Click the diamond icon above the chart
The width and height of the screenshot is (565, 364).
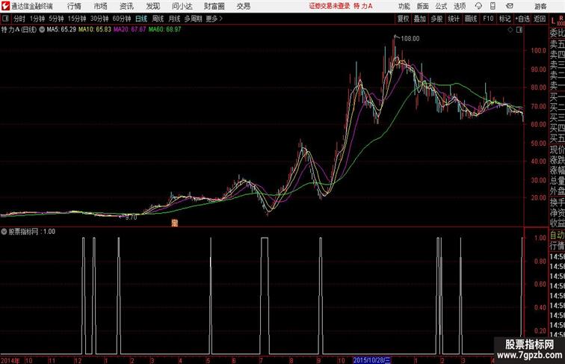click(510, 30)
